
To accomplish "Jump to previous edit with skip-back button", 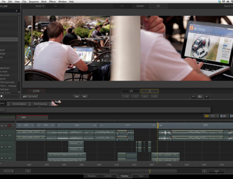I will (x=77, y=97).
